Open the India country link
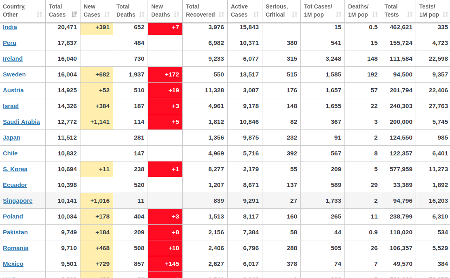Viewport: 450px width, 278px height. tap(10, 27)
